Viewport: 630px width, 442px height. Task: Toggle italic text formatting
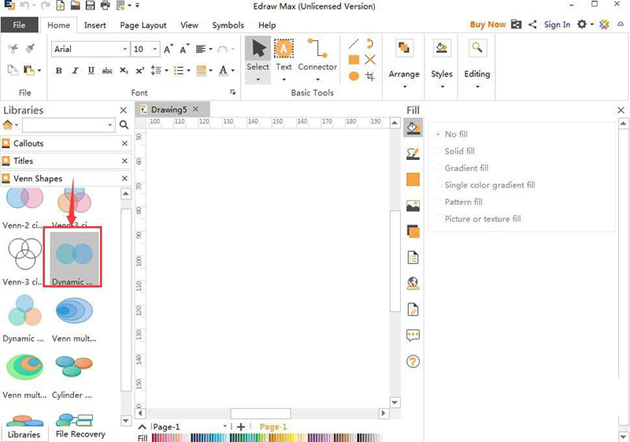point(75,71)
